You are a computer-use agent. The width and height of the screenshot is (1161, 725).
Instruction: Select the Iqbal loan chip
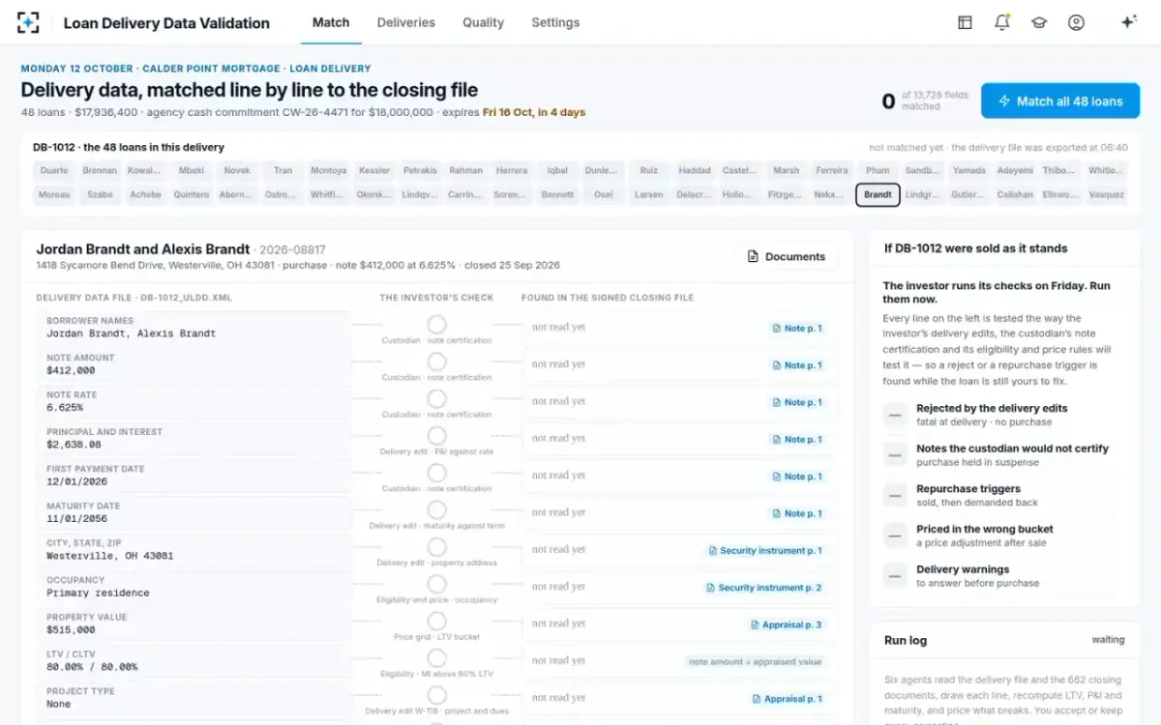(557, 170)
